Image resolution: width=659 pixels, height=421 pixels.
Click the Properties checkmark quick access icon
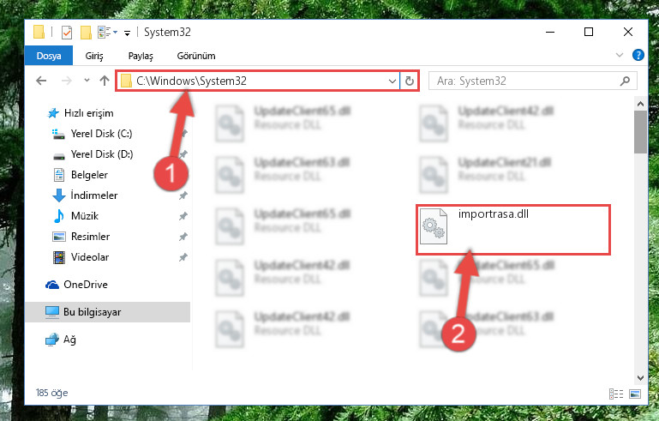(x=67, y=33)
